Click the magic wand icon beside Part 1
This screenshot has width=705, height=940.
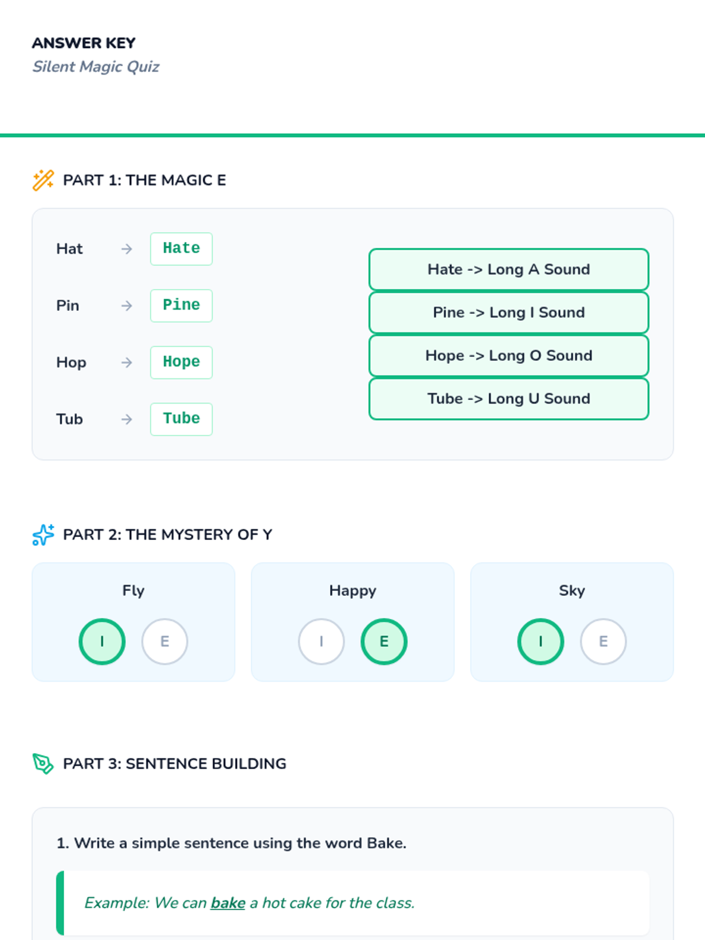coord(43,180)
